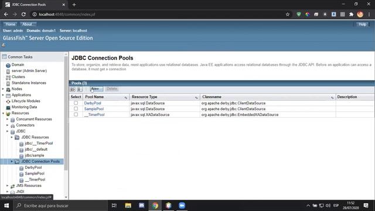Open Windows Start menu
The image size is (375, 211).
coord(6,206)
